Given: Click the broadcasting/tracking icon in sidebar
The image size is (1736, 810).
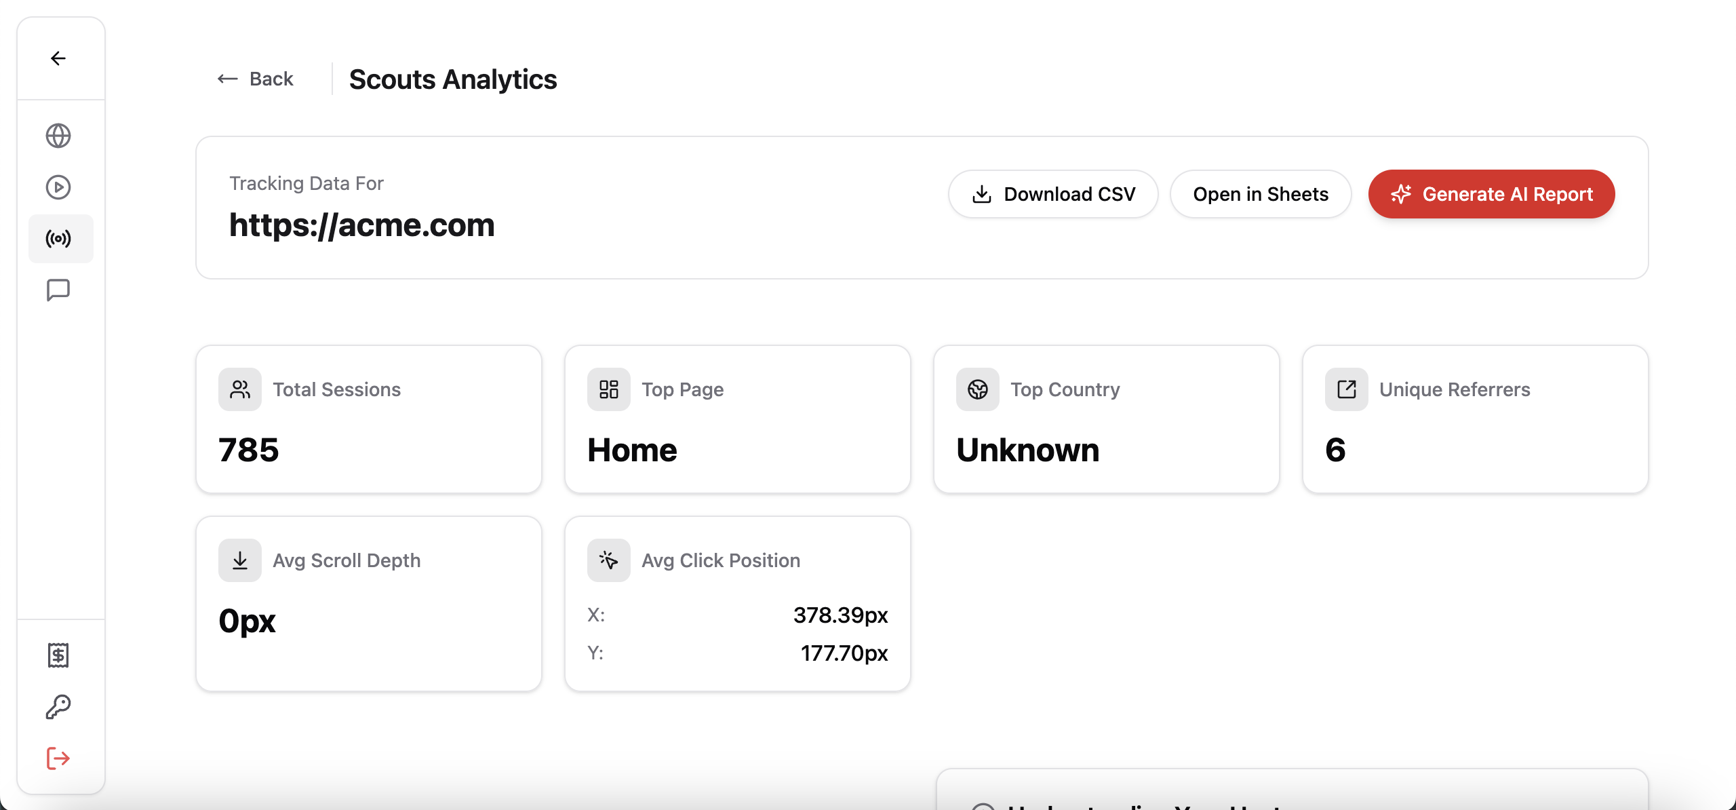Looking at the screenshot, I should pos(59,237).
